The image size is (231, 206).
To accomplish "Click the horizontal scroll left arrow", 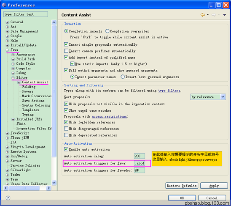I will tap(6, 188).
